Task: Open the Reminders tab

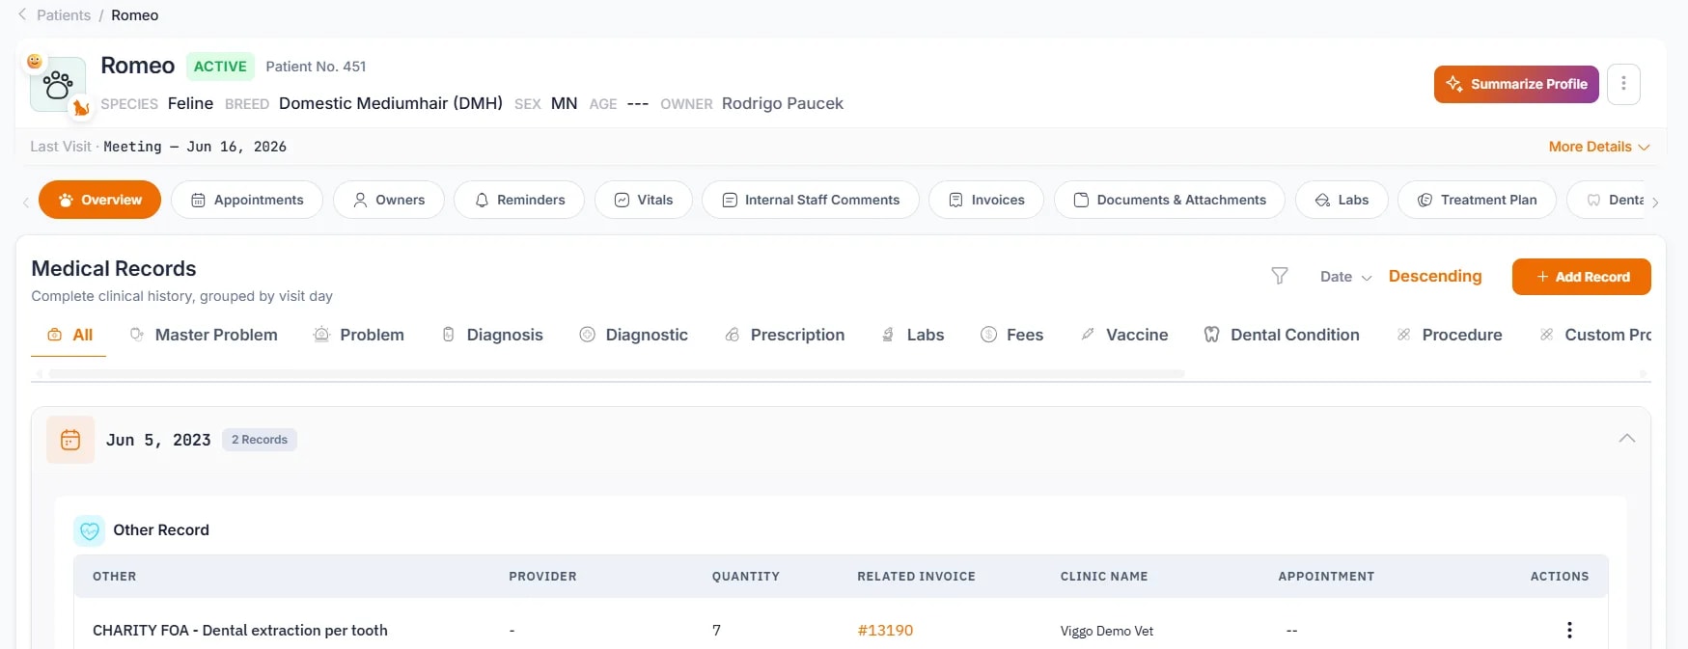Action: click(519, 200)
